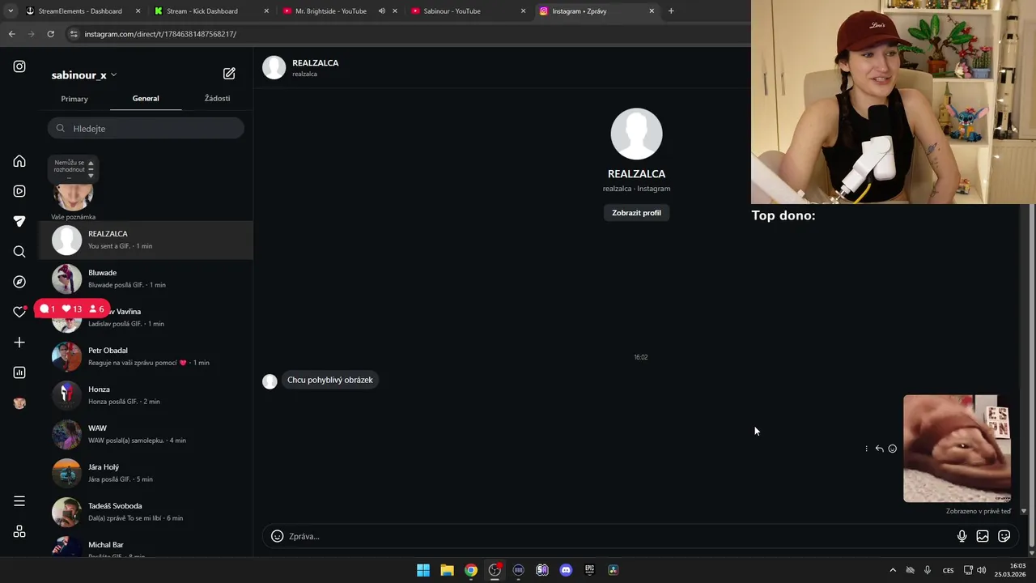
Task: Open the Jára Holý conversation
Action: click(146, 473)
